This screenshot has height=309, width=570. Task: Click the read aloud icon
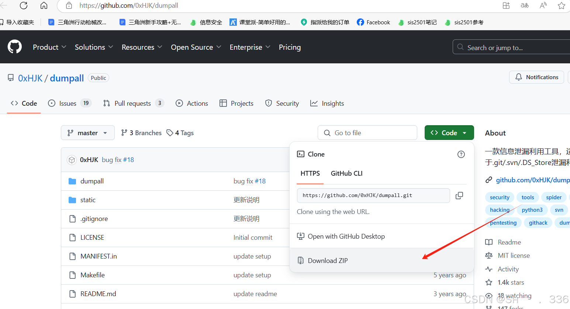(543, 6)
